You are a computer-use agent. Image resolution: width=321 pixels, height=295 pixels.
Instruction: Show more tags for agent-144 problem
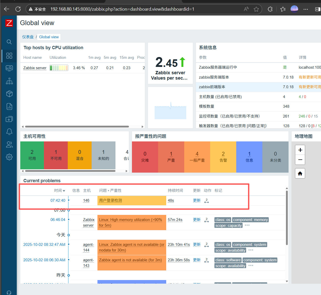pyautogui.click(x=251, y=250)
